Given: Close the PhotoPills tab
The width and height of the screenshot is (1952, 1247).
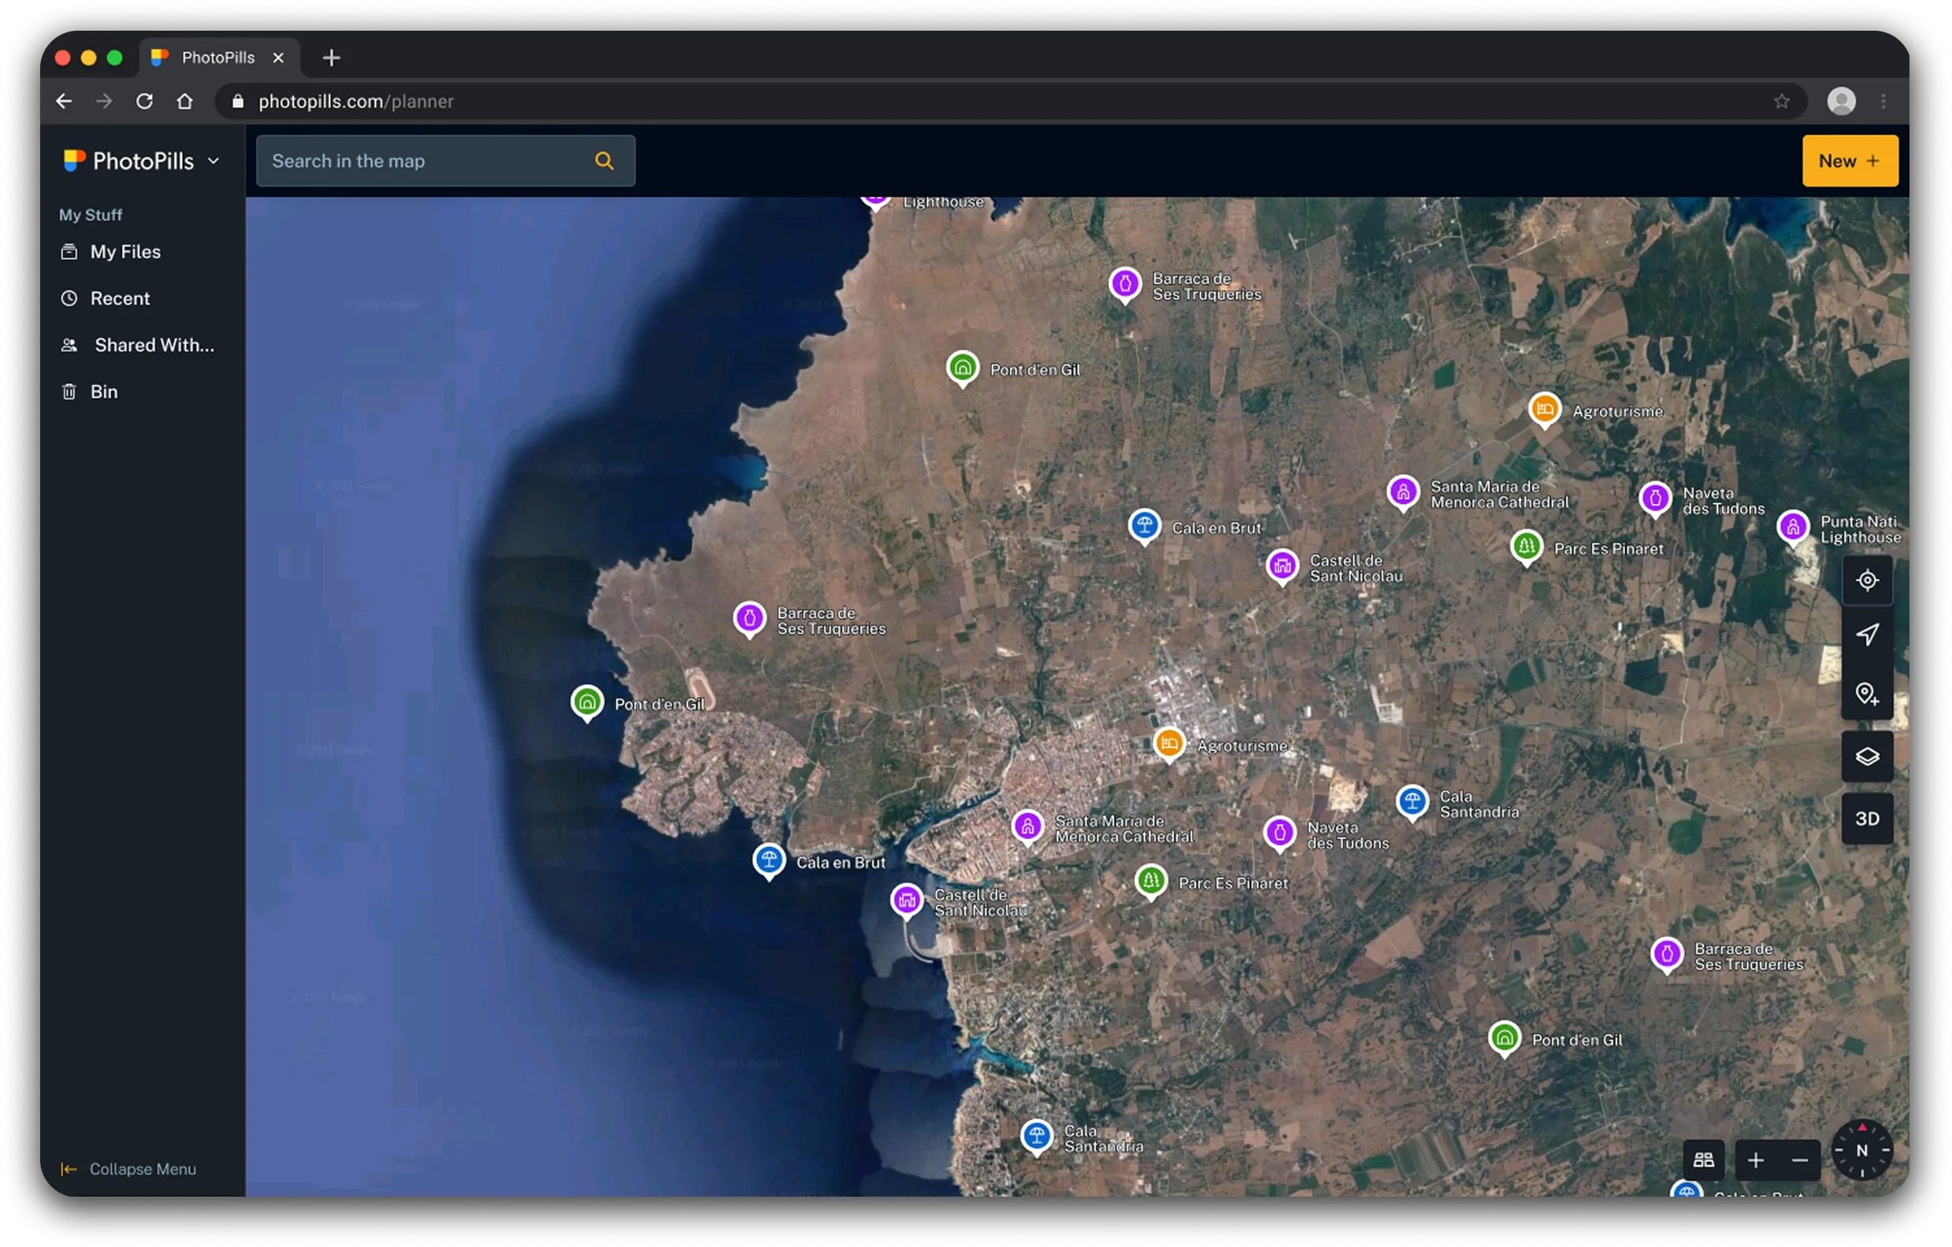Looking at the screenshot, I should (x=278, y=57).
